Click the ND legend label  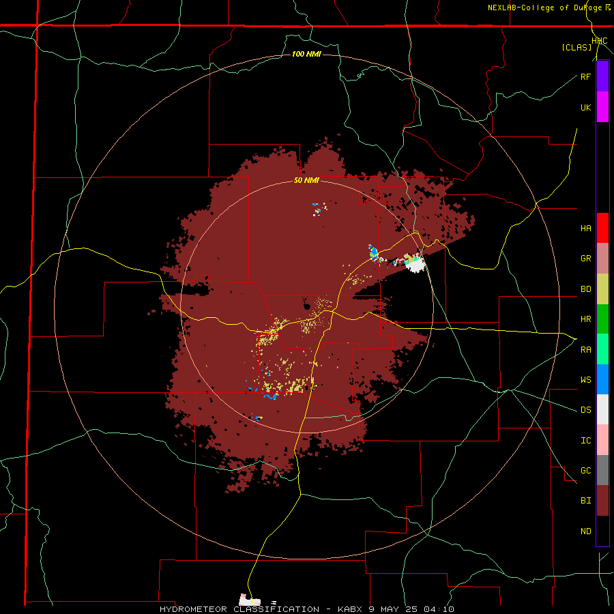[585, 531]
